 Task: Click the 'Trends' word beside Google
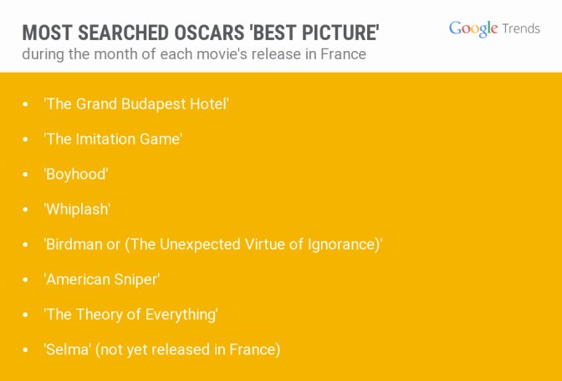pyautogui.click(x=521, y=28)
